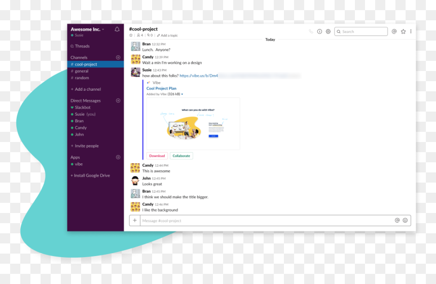
Task: Open mentions with header @ icon
Action: 394,31
